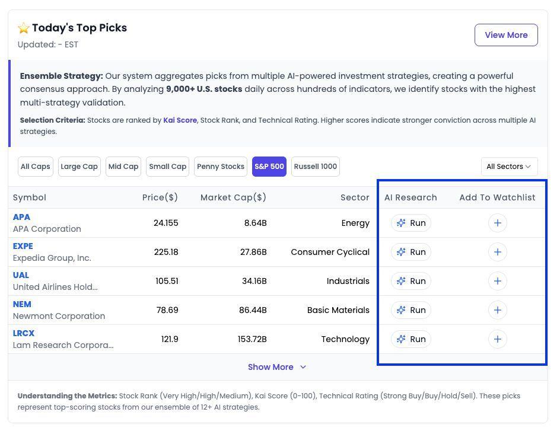Click the Basic Materials sector cell
560x431 pixels.
pyautogui.click(x=338, y=310)
